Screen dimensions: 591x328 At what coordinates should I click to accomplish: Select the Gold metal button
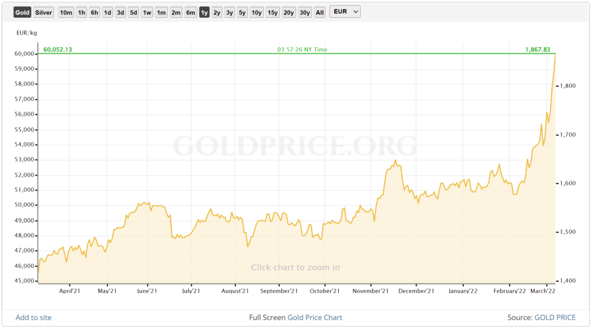coord(23,13)
